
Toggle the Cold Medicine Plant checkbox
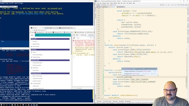(32, 63)
